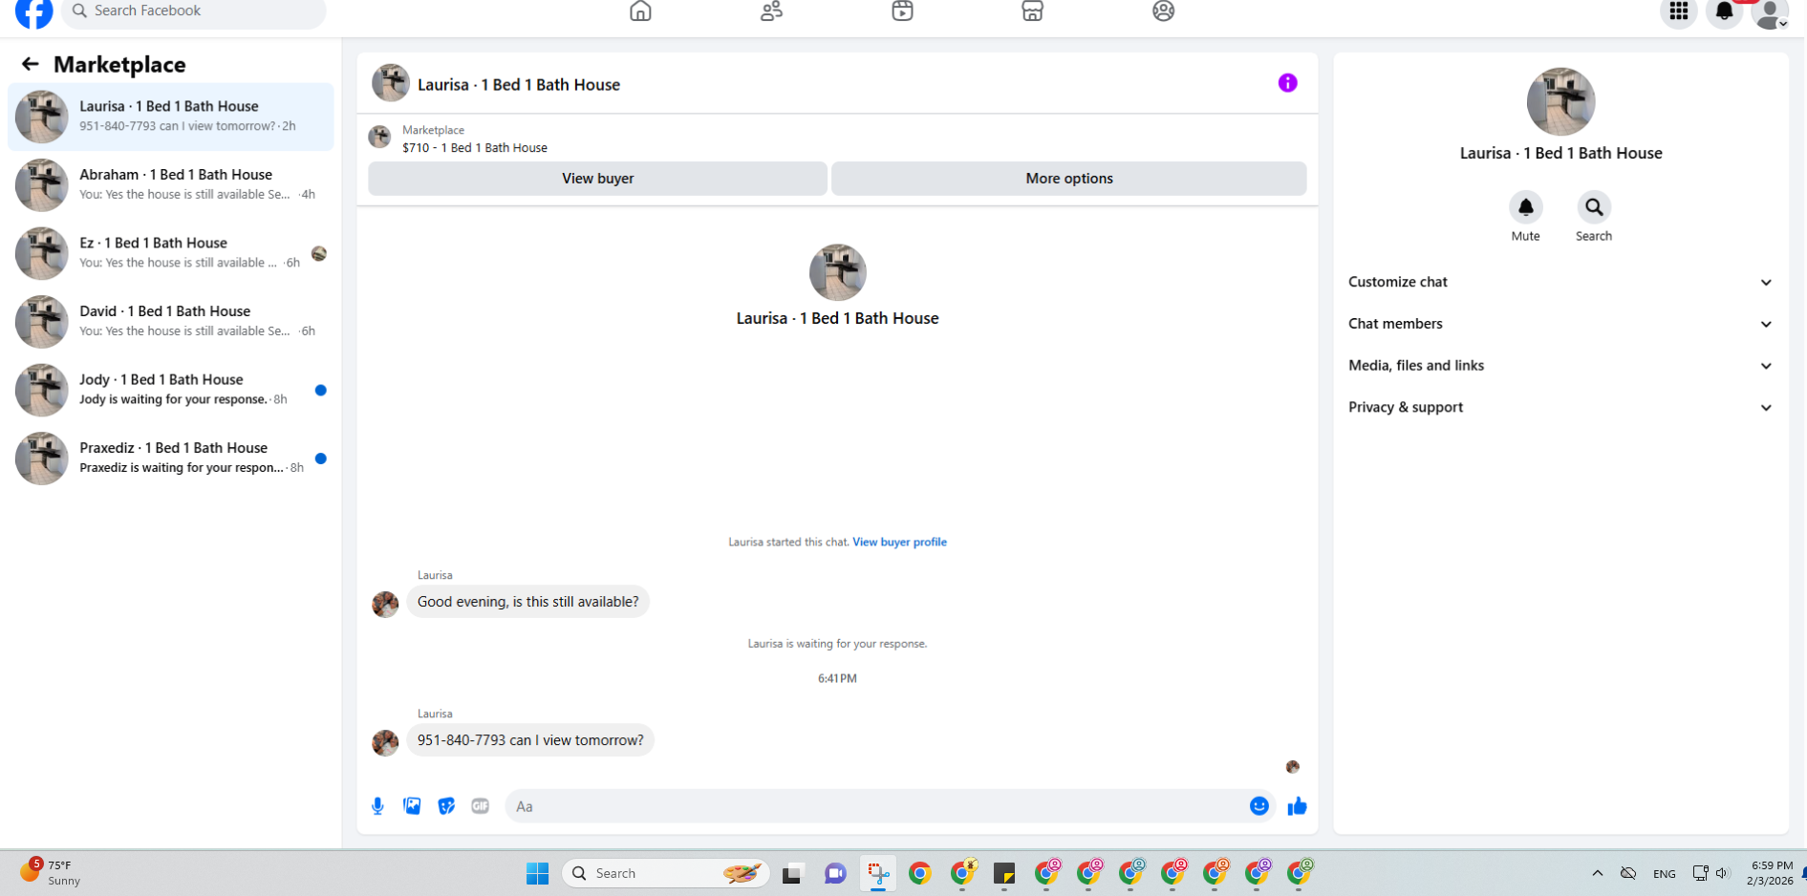
Task: Open the View buyer profile link
Action: (x=899, y=542)
